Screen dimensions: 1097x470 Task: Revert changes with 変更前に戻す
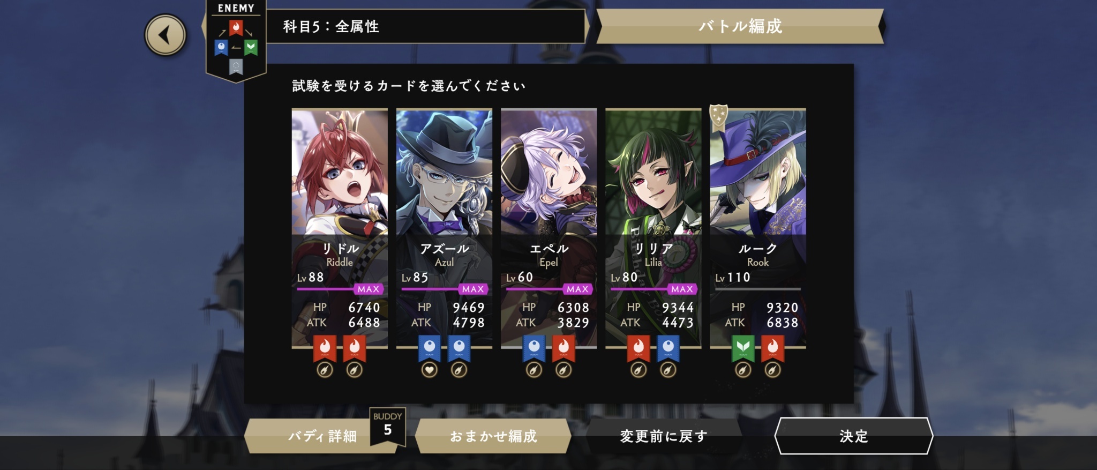[x=664, y=436]
